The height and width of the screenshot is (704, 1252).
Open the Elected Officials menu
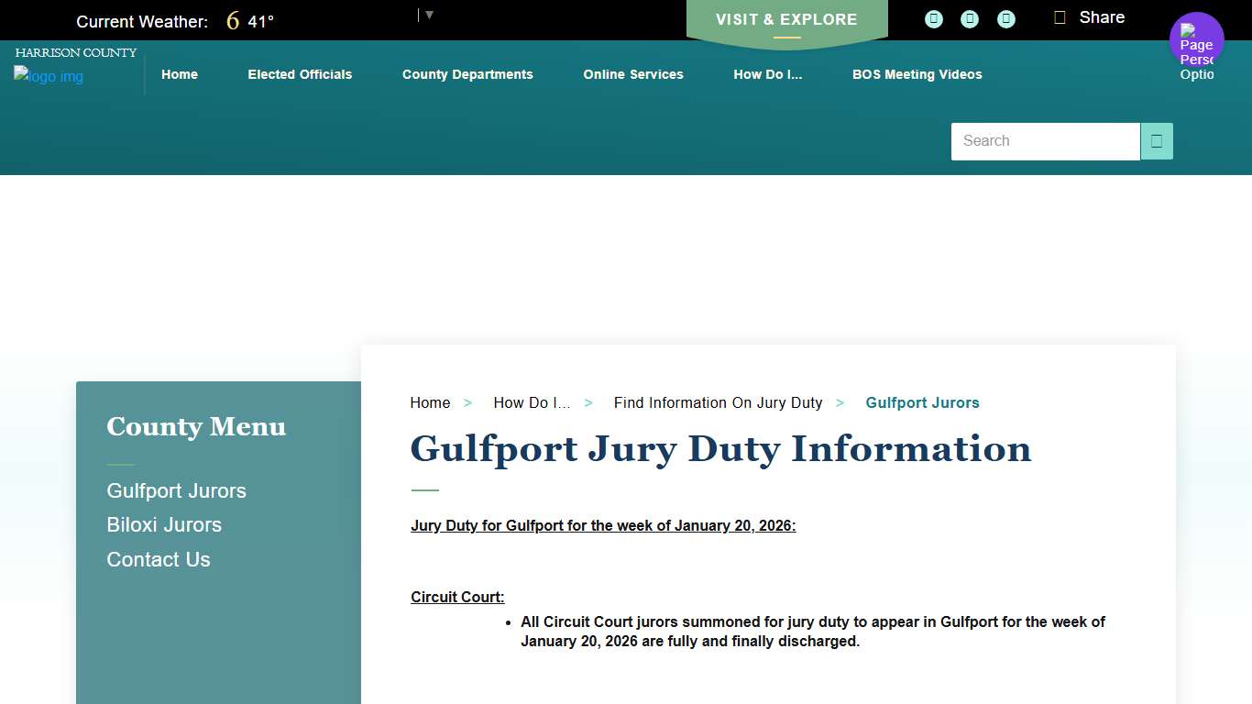(300, 74)
